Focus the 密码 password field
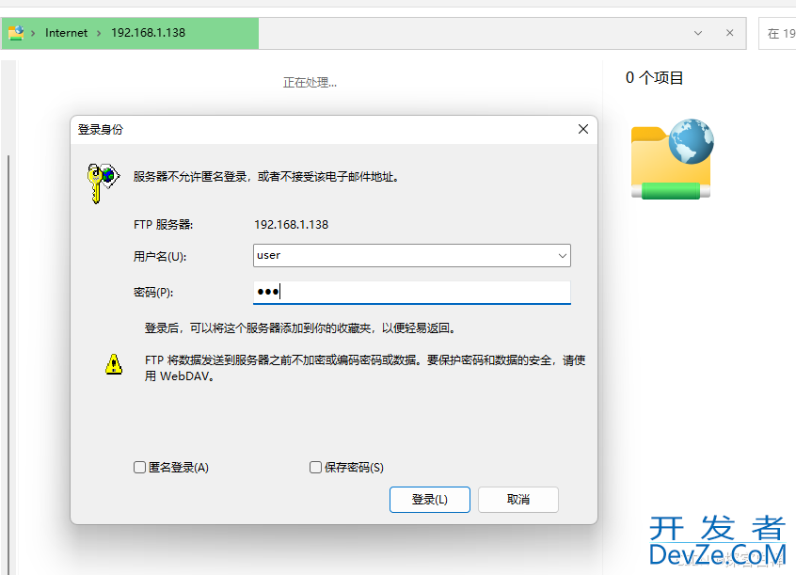Image resolution: width=796 pixels, height=575 pixels. (412, 293)
